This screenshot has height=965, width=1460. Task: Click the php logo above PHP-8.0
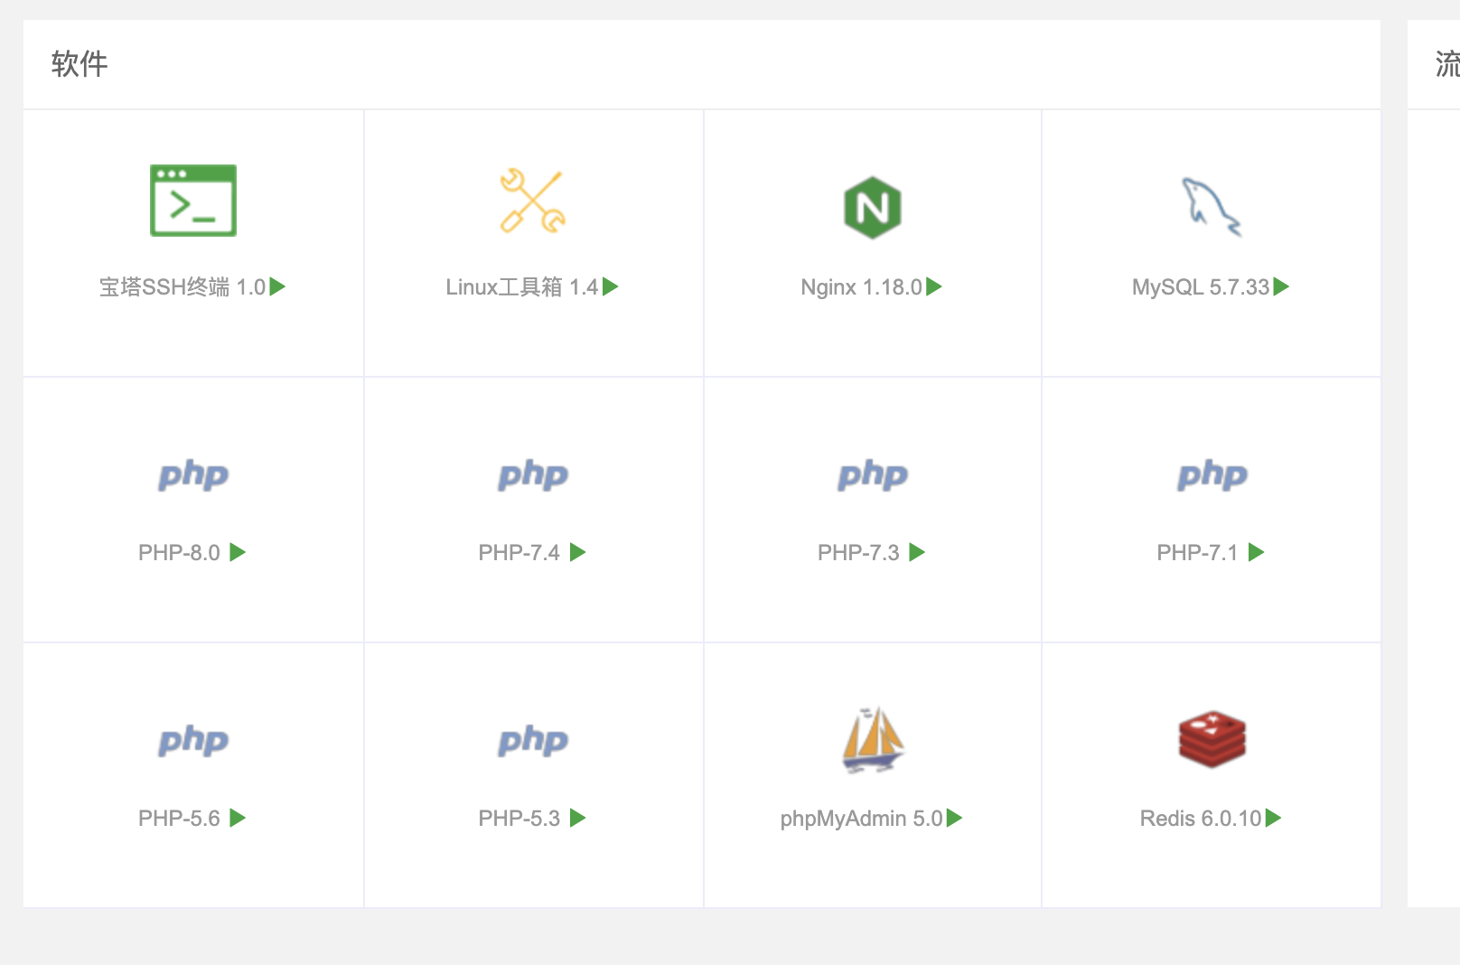click(x=193, y=474)
